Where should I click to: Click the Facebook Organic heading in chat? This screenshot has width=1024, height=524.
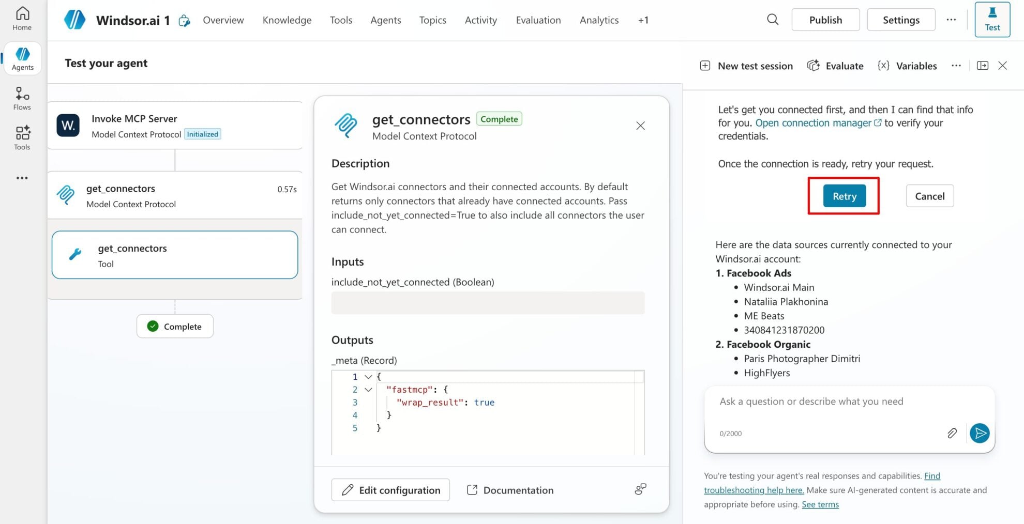[x=769, y=344]
